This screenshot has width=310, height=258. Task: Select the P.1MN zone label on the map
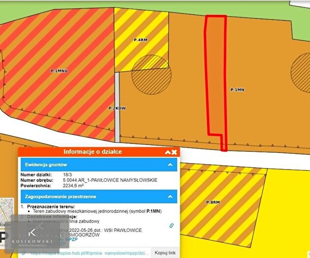237,90
